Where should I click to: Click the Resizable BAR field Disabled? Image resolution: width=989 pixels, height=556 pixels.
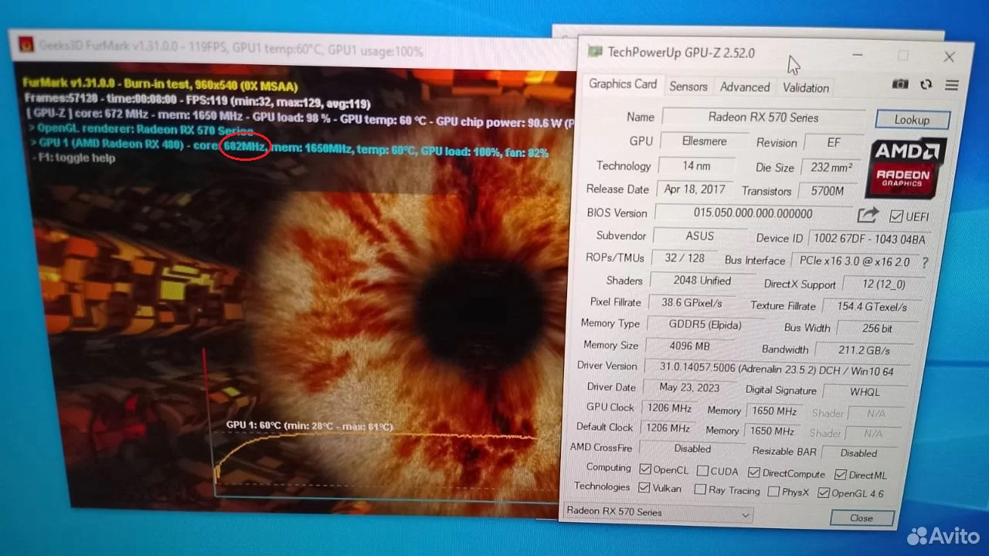tap(858, 452)
